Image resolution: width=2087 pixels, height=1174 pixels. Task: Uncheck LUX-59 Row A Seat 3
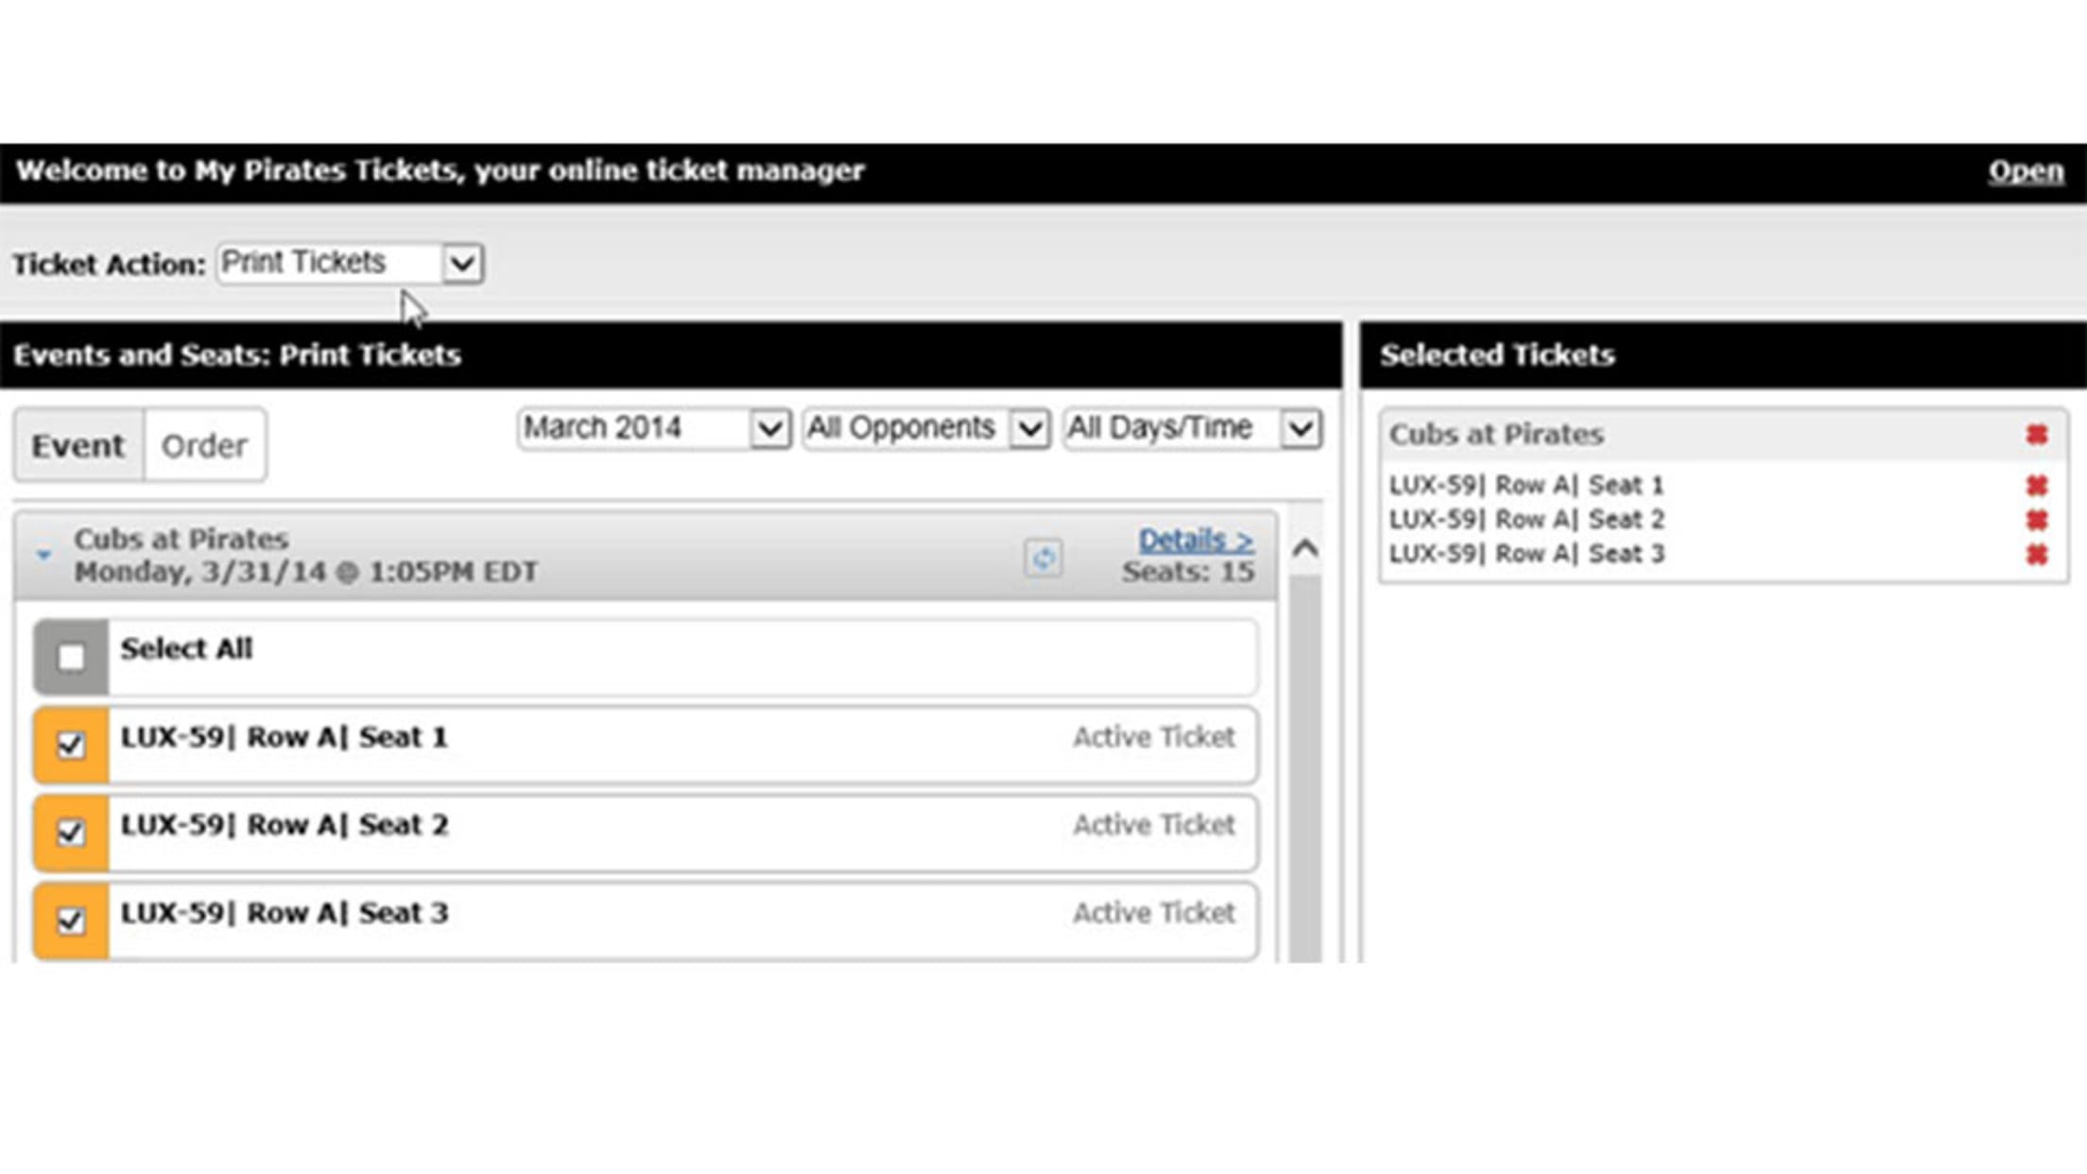tap(71, 921)
